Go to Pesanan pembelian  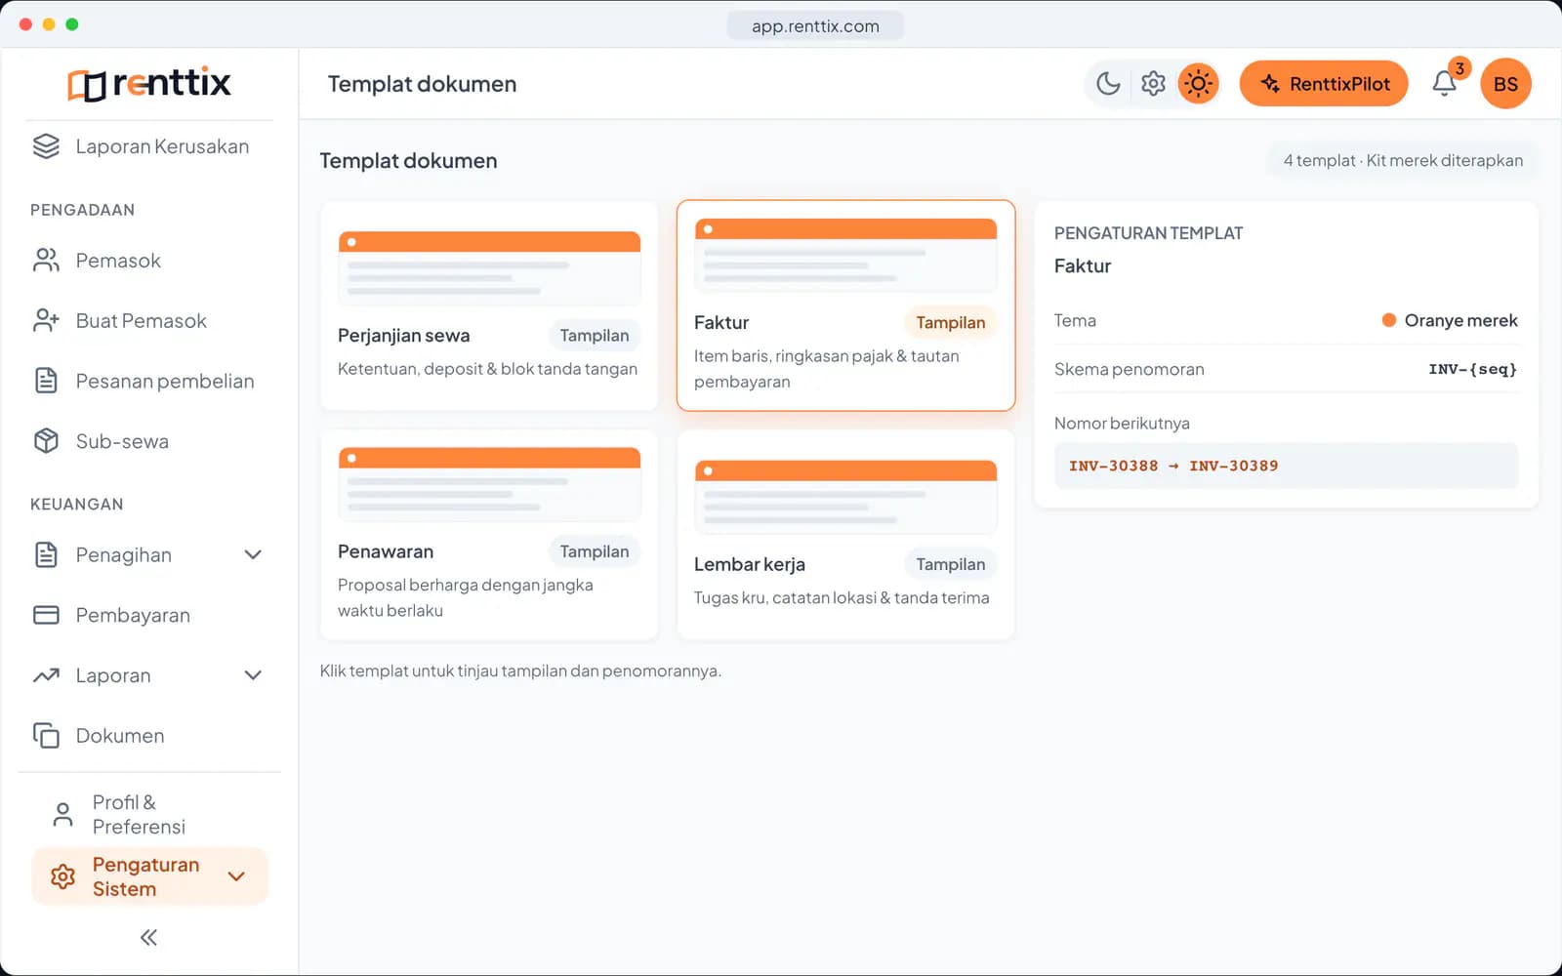pos(148,381)
